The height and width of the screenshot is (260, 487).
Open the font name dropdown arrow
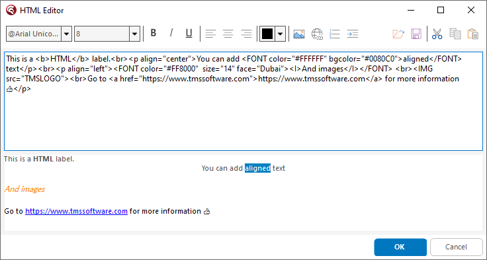click(x=66, y=34)
